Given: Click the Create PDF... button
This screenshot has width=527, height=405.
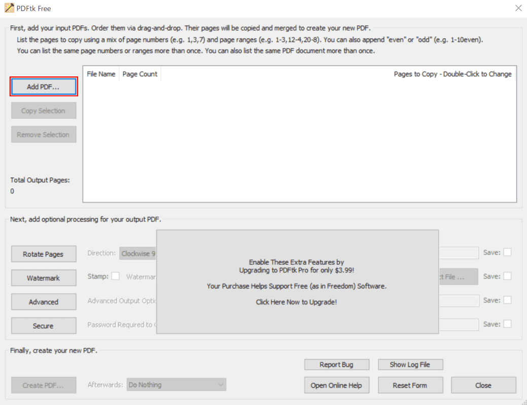Looking at the screenshot, I should tap(44, 385).
